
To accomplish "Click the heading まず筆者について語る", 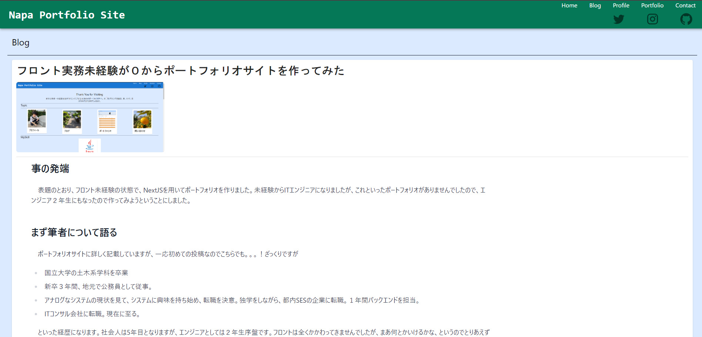I will pyautogui.click(x=74, y=232).
